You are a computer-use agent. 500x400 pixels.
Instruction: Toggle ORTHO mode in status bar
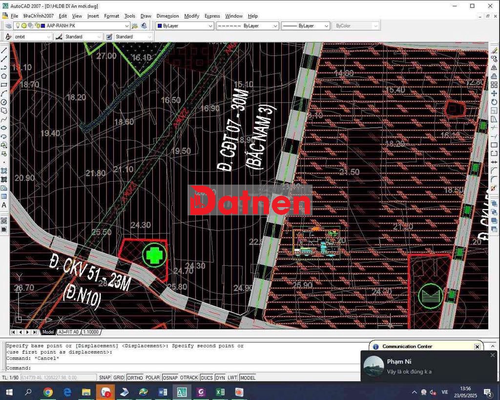[135, 378]
